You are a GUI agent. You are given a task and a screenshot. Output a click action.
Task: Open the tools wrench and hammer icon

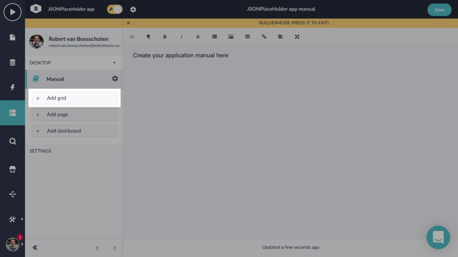pyautogui.click(x=12, y=219)
